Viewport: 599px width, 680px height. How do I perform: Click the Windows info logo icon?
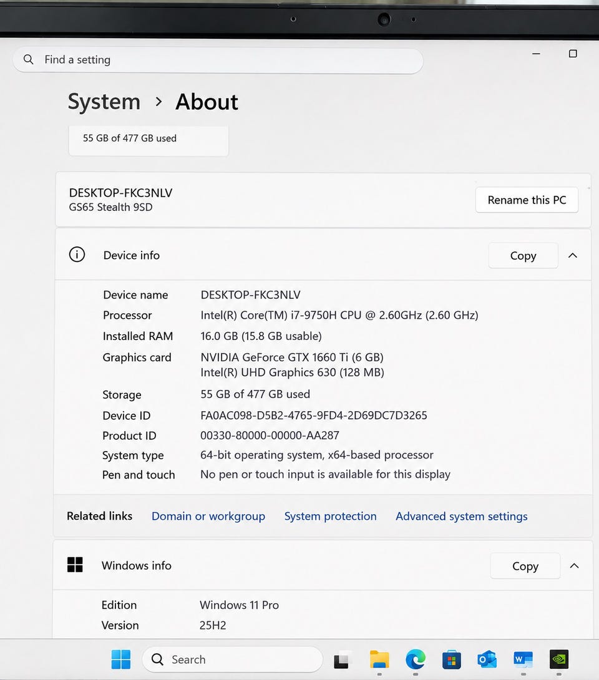pos(75,565)
